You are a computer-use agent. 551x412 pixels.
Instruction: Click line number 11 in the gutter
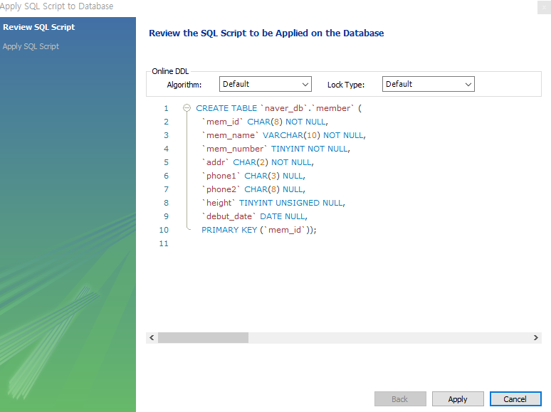(164, 243)
